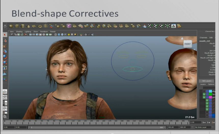Toggle visibility of the magenta layer

(x=204, y=97)
